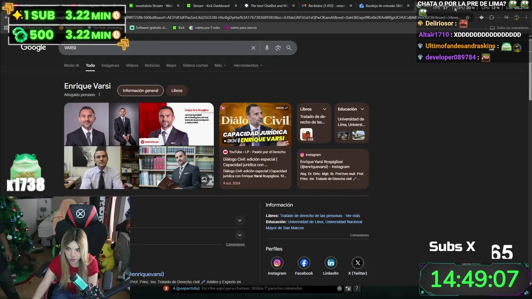Open the Google logo homepage link
Image resolution: width=532 pixels, height=299 pixels.
tap(33, 47)
